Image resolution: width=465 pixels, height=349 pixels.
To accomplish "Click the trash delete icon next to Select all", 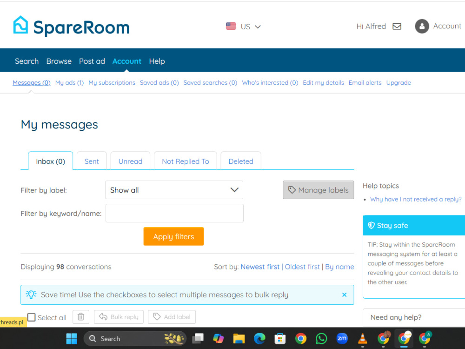I will coord(81,317).
